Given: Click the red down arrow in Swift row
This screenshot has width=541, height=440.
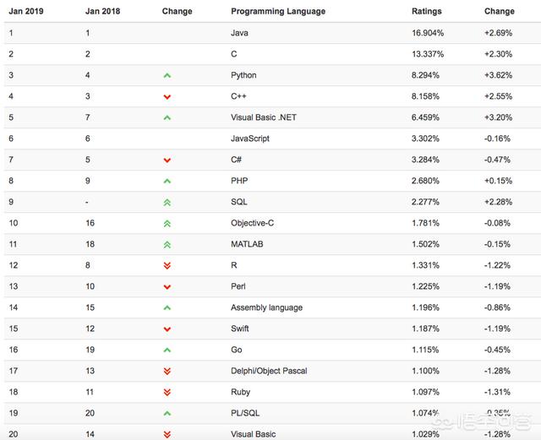Looking at the screenshot, I should 167,329.
